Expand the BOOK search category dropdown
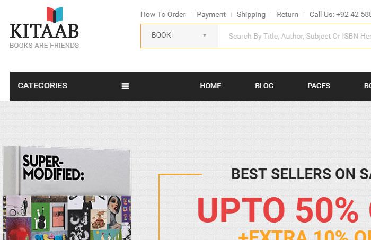This screenshot has height=240, width=371. point(180,36)
